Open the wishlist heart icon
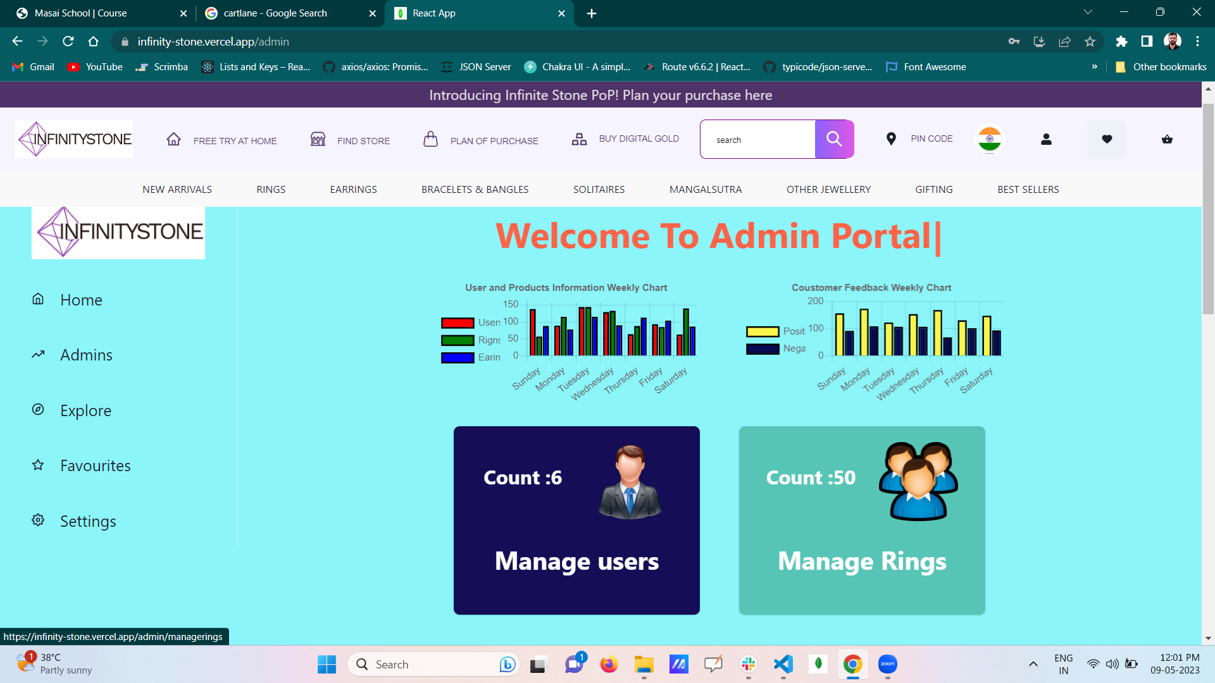This screenshot has height=683, width=1215. pyautogui.click(x=1106, y=139)
